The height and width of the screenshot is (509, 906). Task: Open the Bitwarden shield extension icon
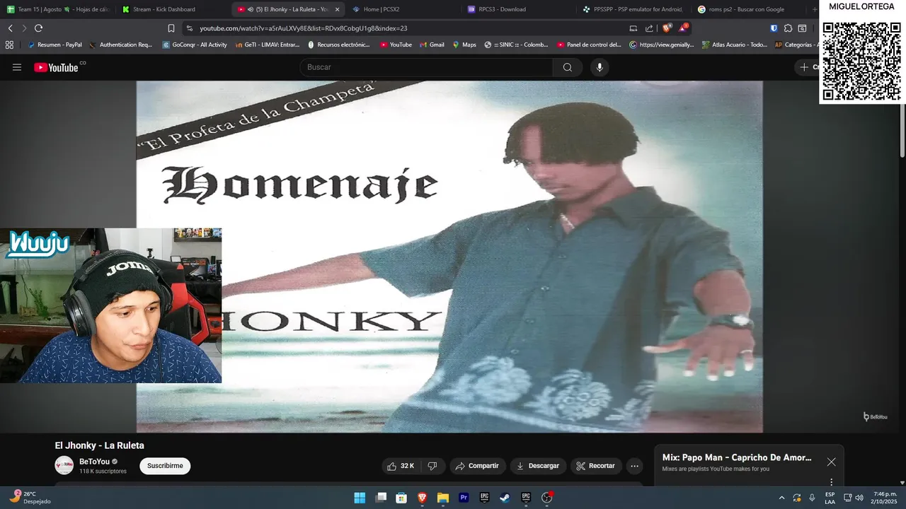point(774,28)
